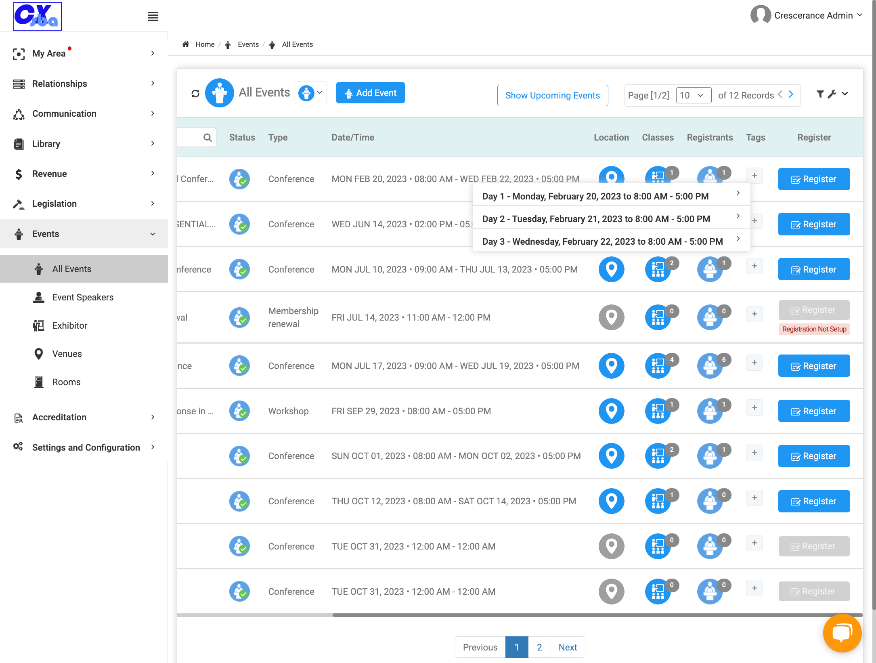Open classes icon for Jul 17 conference
Viewport: 876px width, 663px height.
[x=658, y=366]
